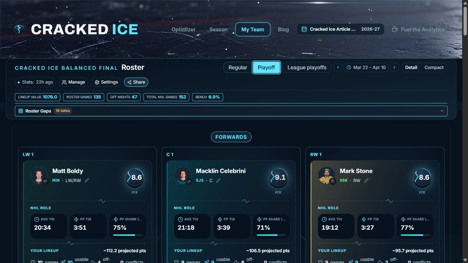Click the lightning icon in Celebrini's PP SHARE tile

pyautogui.click(x=259, y=219)
